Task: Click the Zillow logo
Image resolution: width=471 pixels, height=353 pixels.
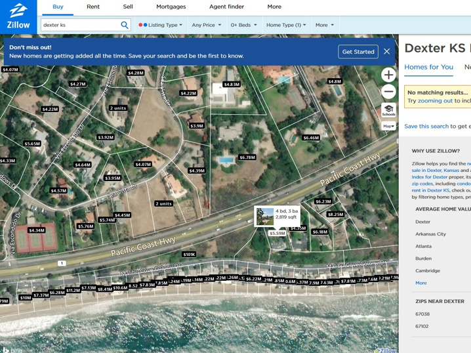Action: point(18,17)
